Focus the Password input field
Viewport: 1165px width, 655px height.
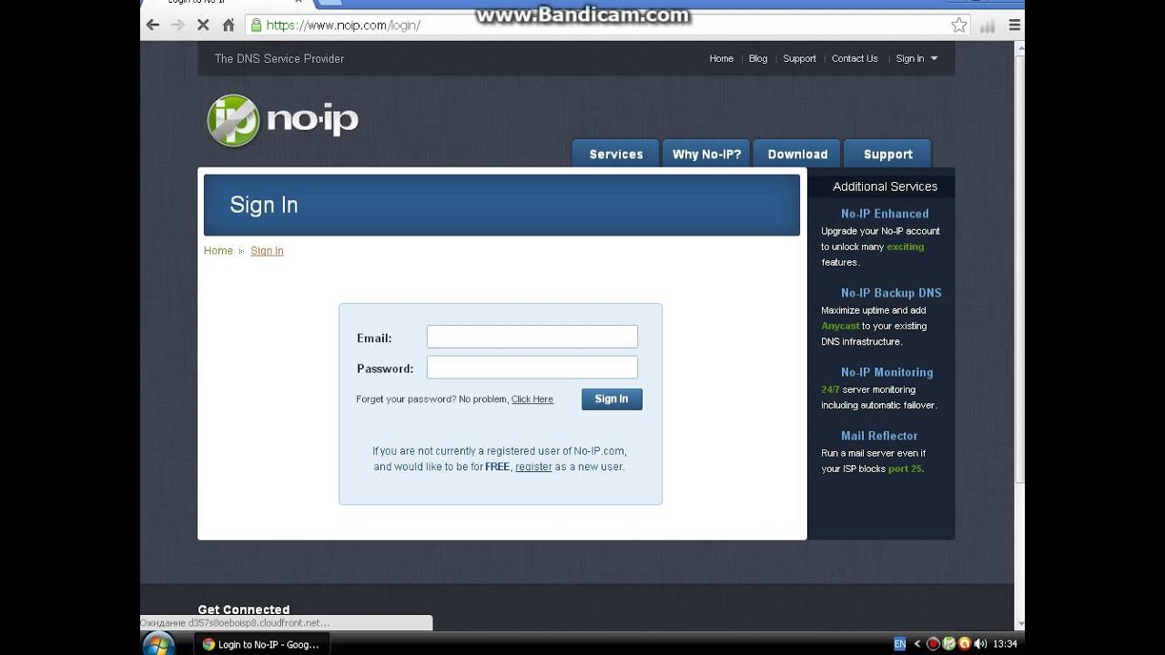click(532, 368)
